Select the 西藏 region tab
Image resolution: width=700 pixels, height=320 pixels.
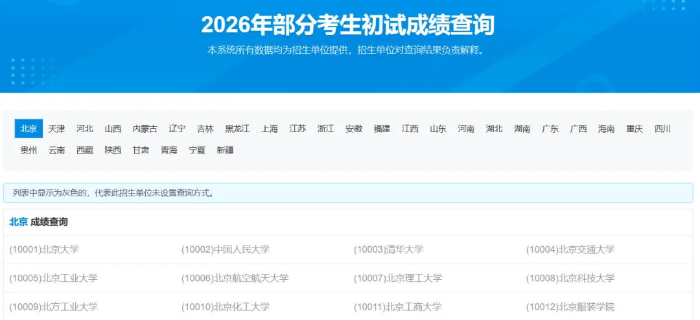tap(85, 150)
